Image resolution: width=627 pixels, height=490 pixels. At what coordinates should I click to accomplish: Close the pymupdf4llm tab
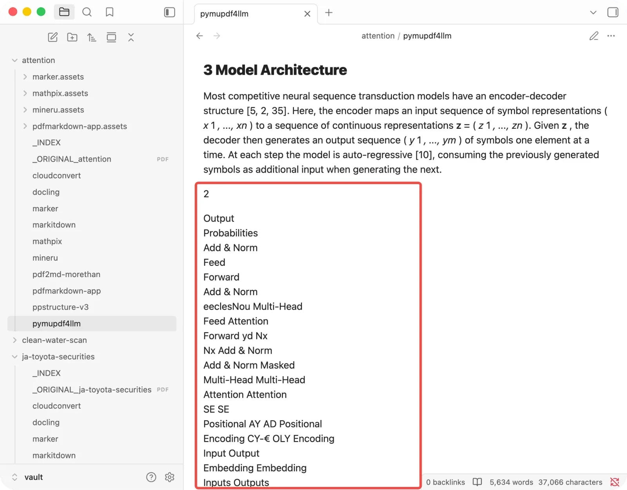(x=307, y=14)
